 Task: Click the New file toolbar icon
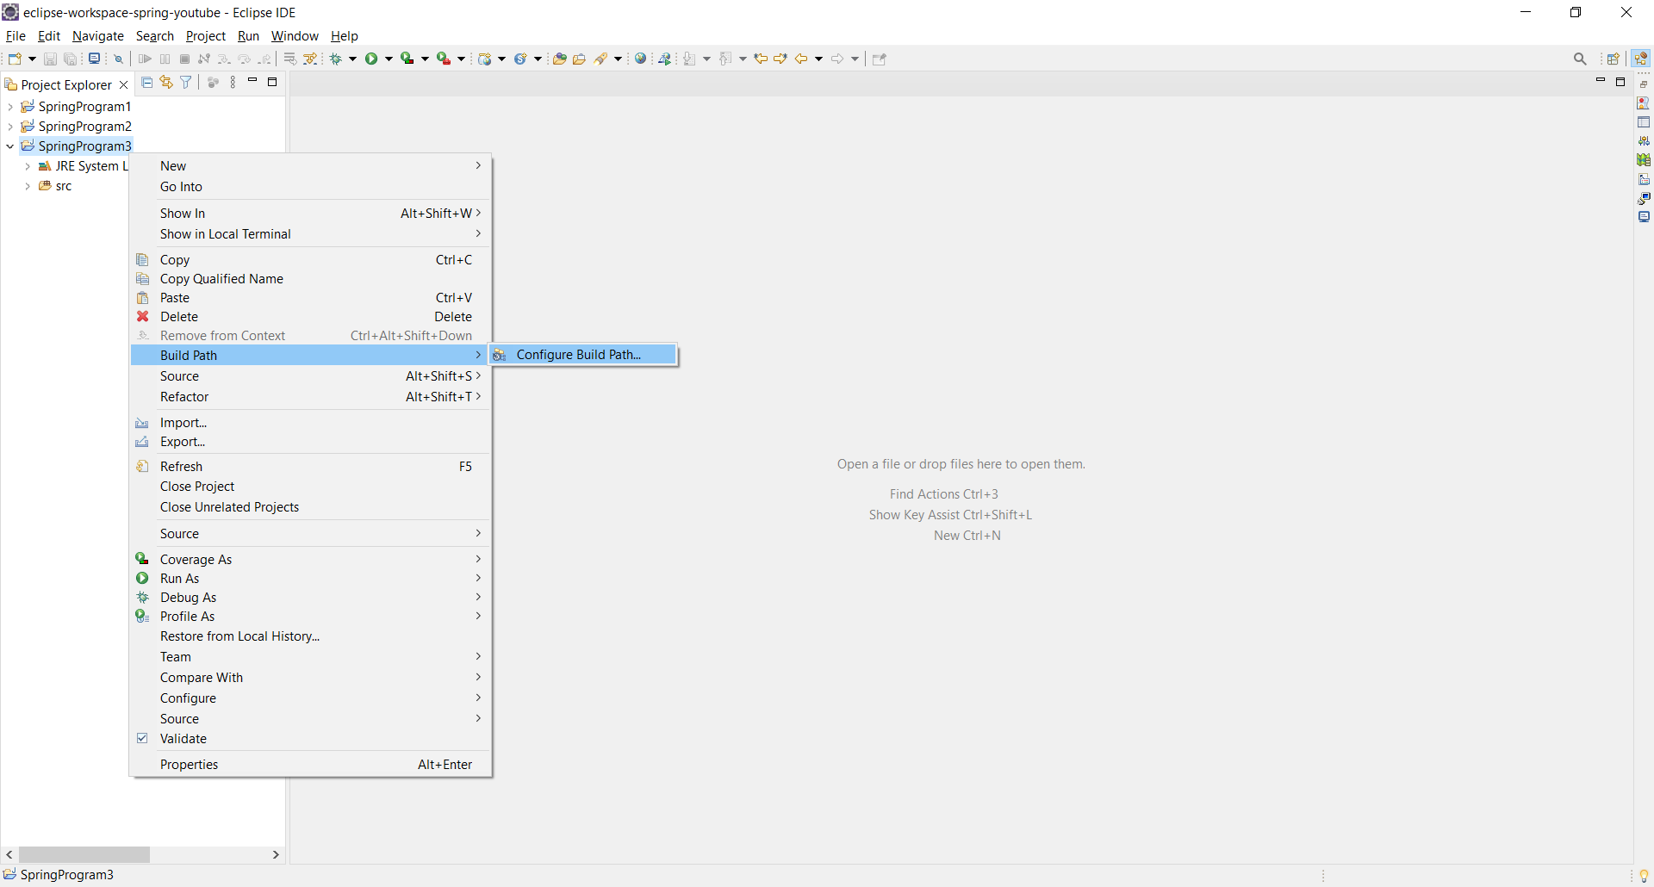tap(15, 59)
